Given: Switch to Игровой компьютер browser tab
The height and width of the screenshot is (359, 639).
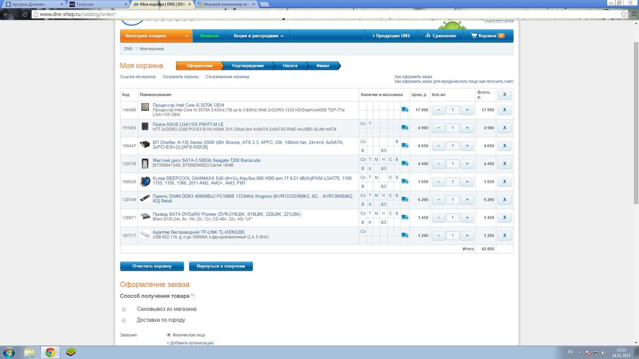Looking at the screenshot, I should 226,4.
